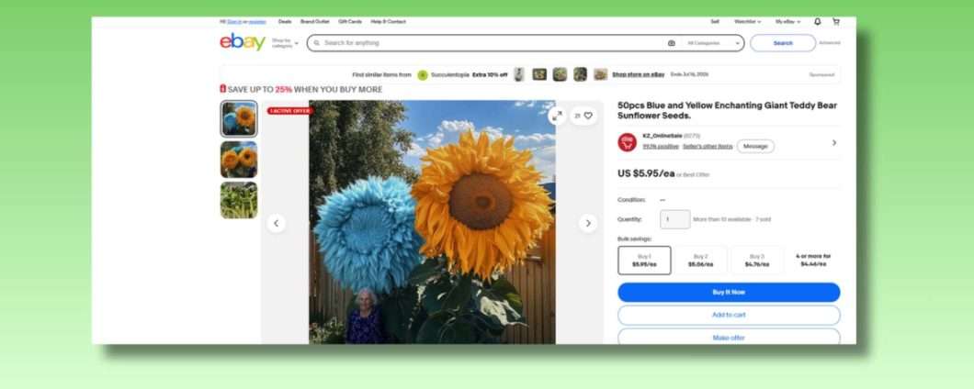This screenshot has height=389, width=974.
Task: Start image search with the camera icon
Action: (671, 43)
